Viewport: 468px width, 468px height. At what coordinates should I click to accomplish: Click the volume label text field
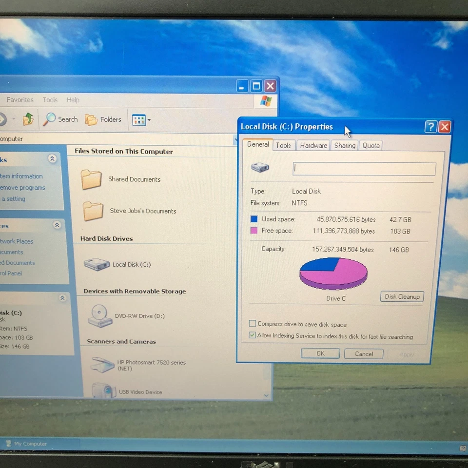tap(364, 168)
